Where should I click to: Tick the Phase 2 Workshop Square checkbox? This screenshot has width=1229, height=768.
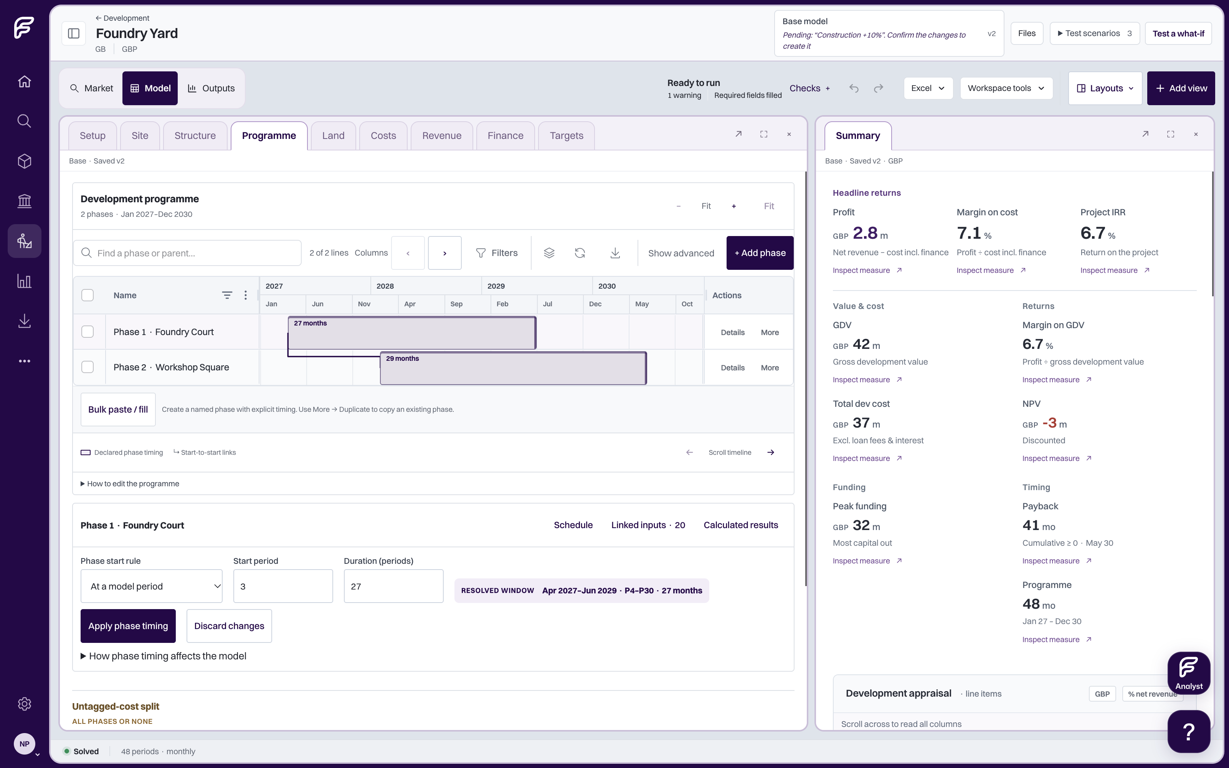coord(88,367)
